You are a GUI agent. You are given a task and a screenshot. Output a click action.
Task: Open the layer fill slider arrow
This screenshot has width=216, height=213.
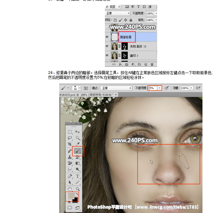click(x=156, y=20)
